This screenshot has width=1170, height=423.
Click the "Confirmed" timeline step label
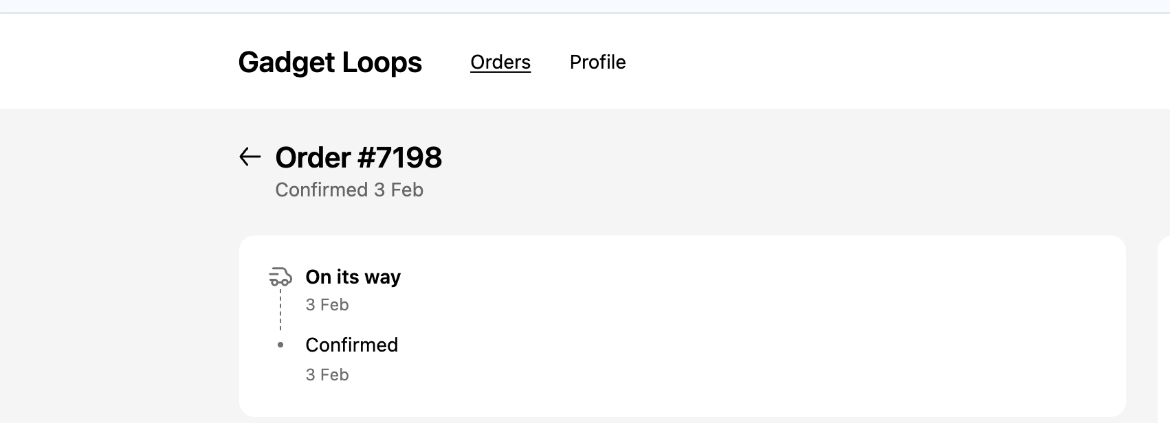pyautogui.click(x=351, y=345)
